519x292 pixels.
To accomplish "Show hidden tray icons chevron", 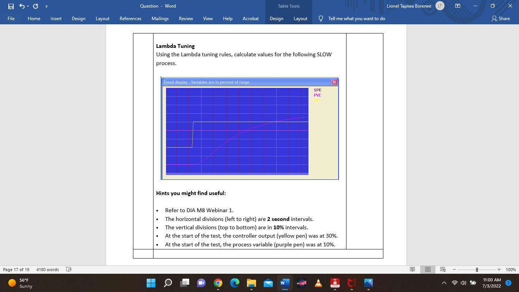I will tap(444, 283).
